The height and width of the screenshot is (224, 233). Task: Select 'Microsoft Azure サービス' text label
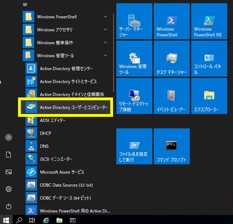62,172
